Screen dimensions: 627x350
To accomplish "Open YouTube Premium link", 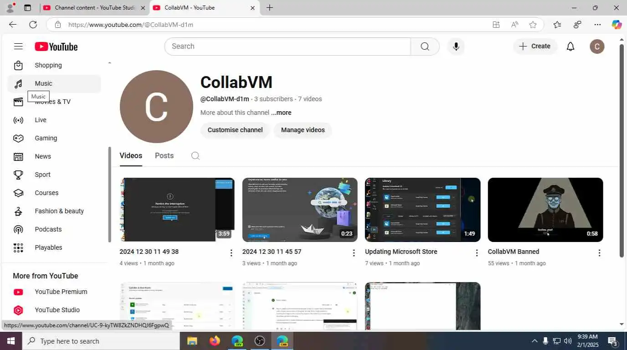I will 54,292.
